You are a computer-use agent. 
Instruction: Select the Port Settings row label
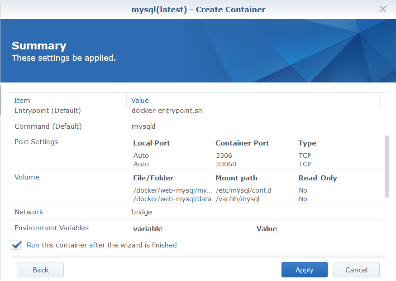click(x=36, y=142)
